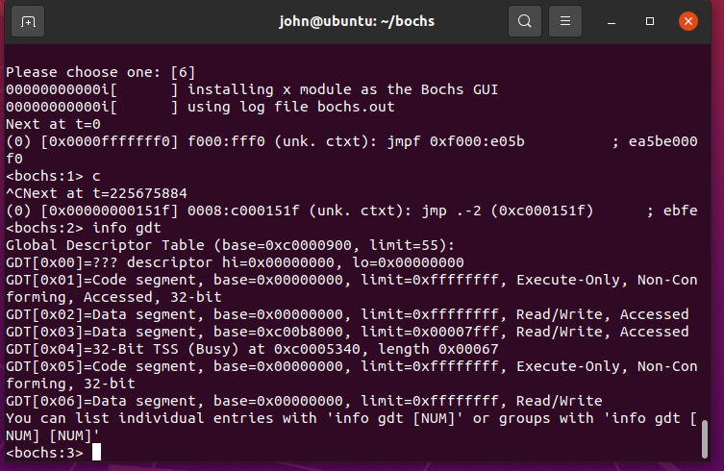The image size is (724, 471).
Task: Click the 'using log file bochs.out' text
Action: (x=291, y=107)
